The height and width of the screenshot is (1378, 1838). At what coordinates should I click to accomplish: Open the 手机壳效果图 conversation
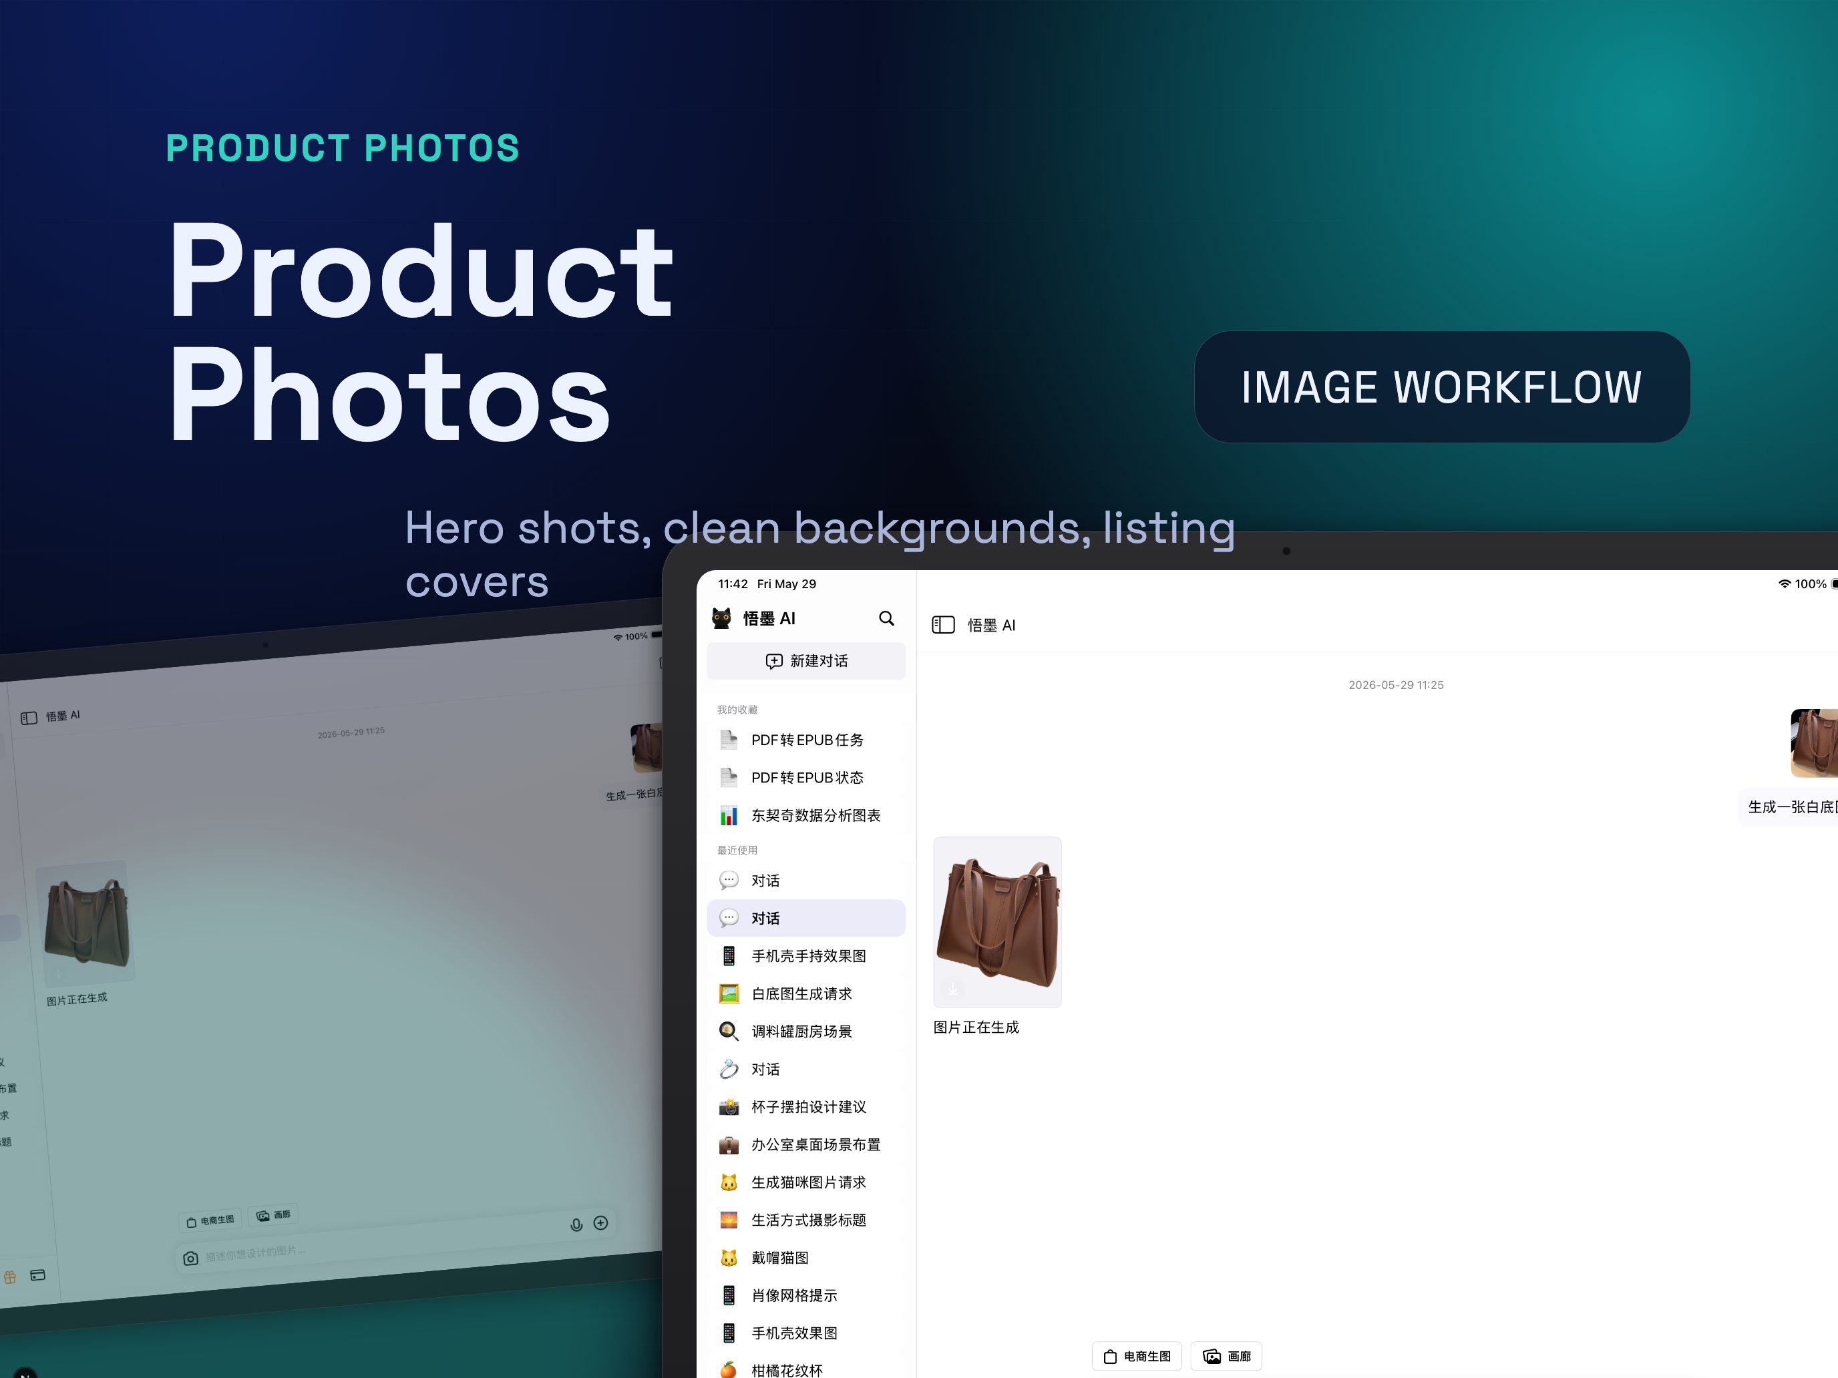pos(806,1333)
